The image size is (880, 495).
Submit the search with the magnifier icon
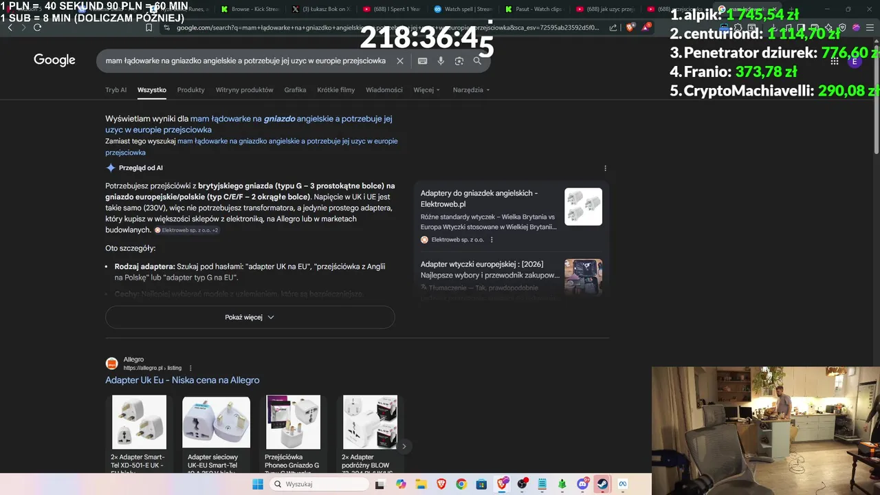coord(477,60)
